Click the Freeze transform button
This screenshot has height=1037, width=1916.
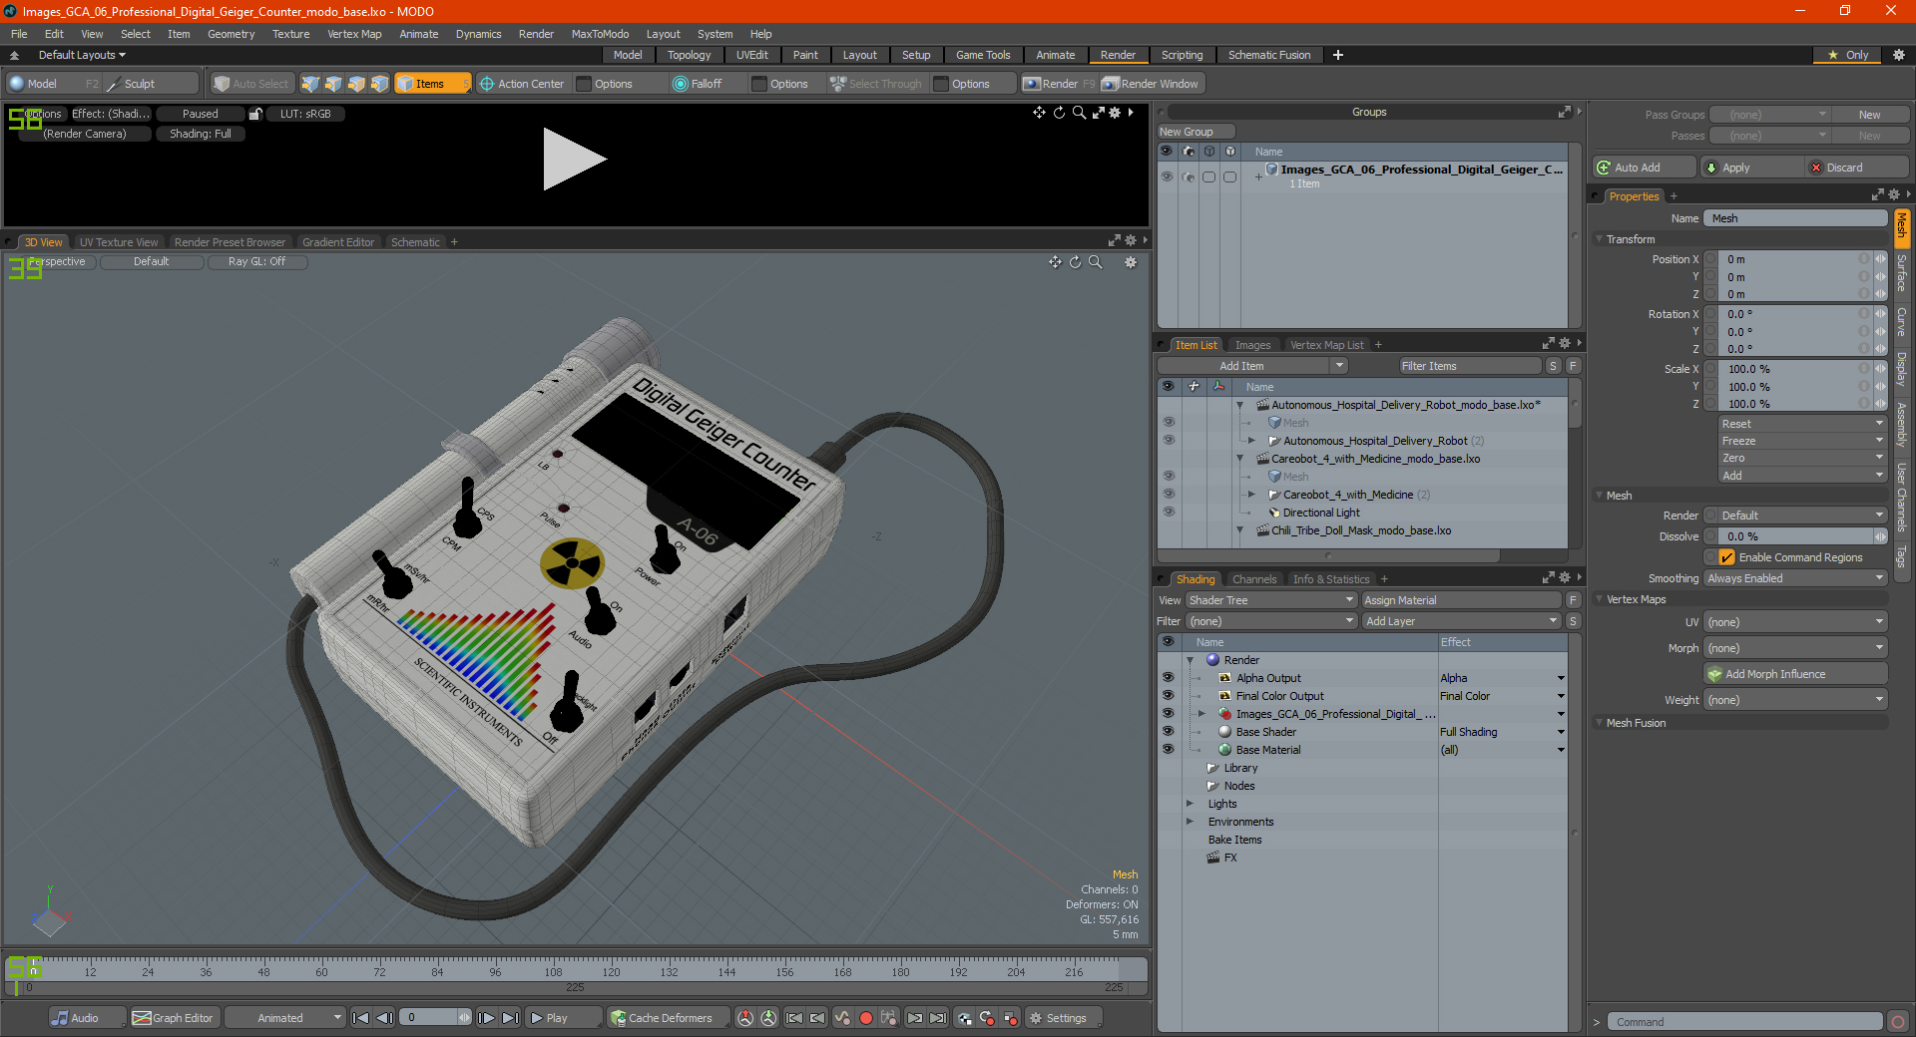[x=1801, y=441]
